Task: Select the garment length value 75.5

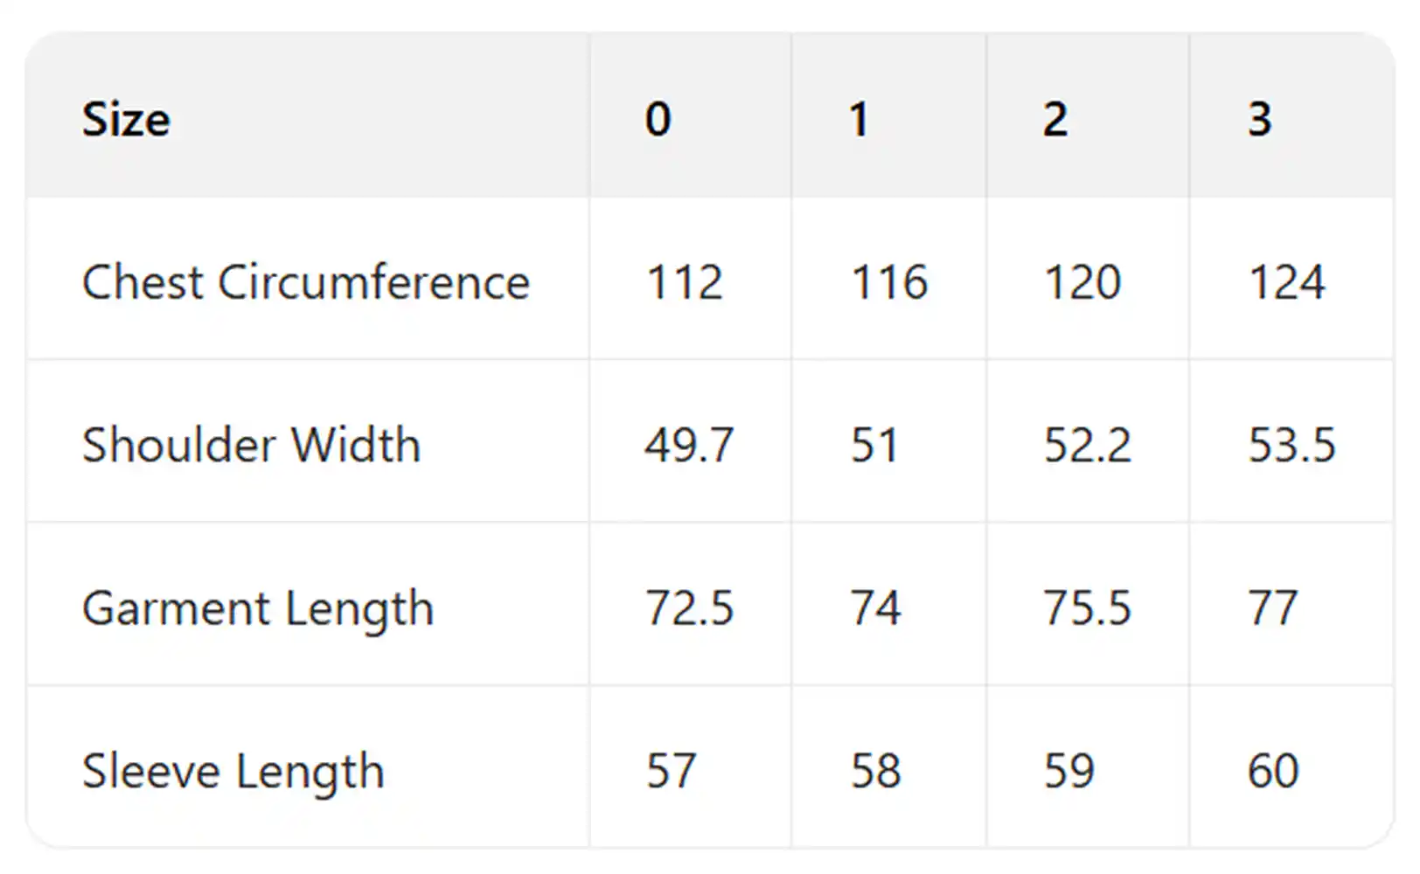Action: click(1087, 608)
